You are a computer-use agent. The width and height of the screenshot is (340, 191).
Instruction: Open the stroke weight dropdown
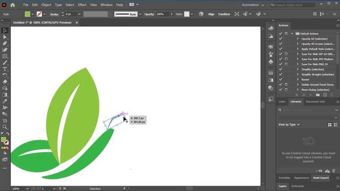pos(79,14)
